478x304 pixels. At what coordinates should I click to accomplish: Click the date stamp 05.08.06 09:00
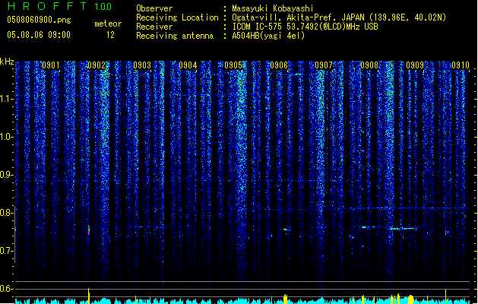(39, 35)
